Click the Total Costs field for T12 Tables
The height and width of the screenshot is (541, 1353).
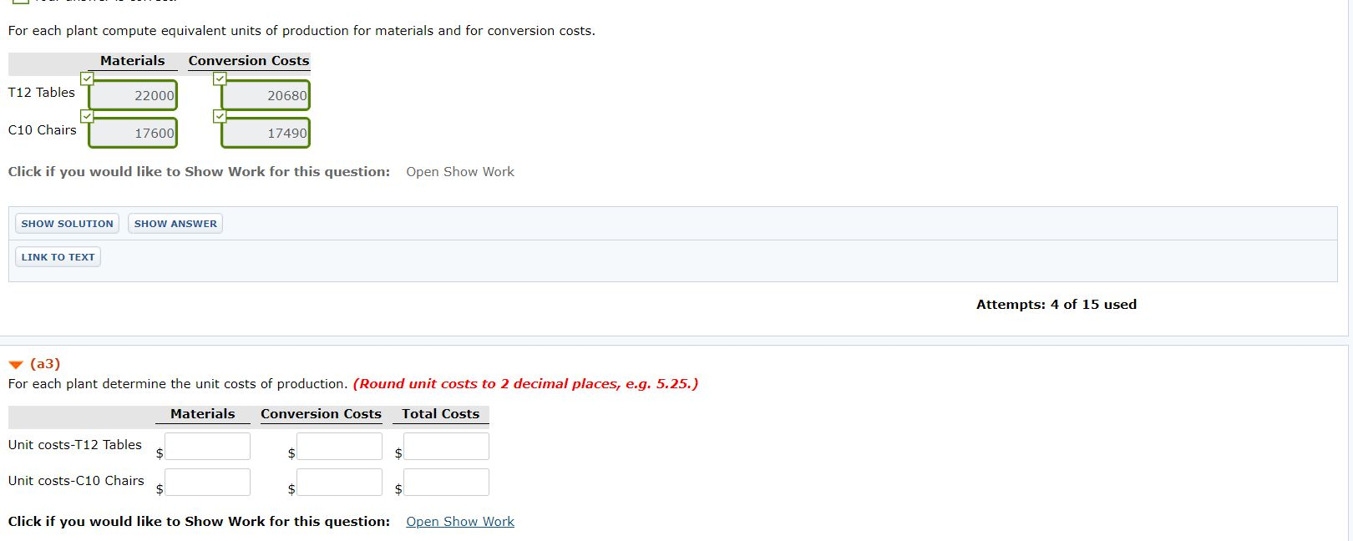[445, 446]
